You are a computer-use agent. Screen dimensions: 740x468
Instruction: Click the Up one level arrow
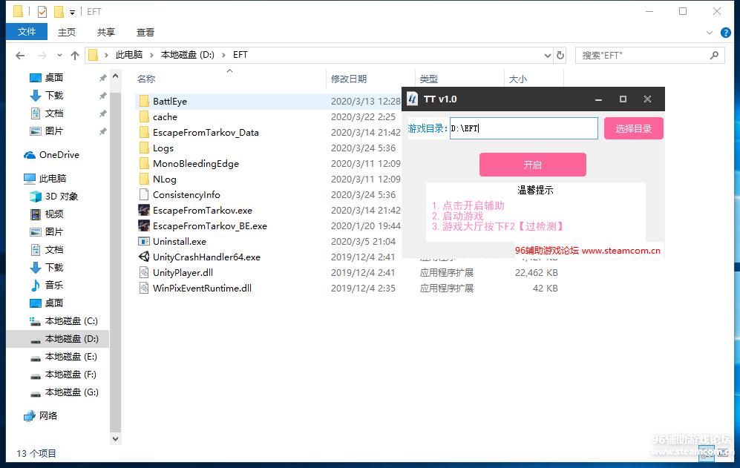coord(74,56)
